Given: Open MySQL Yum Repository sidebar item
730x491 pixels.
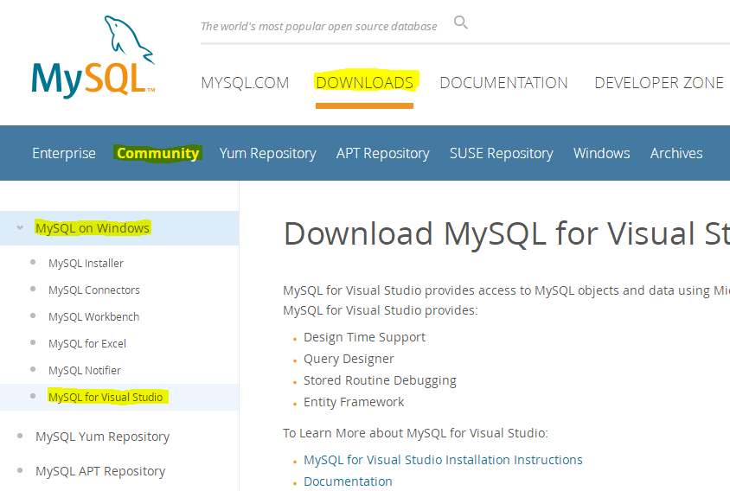Looking at the screenshot, I should [x=102, y=437].
